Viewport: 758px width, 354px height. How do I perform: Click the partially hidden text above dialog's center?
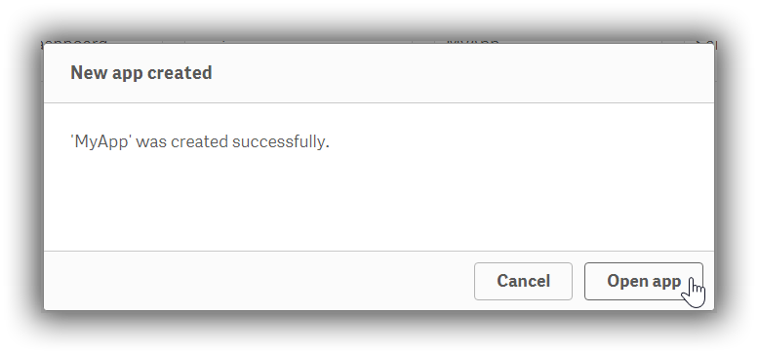point(472,42)
